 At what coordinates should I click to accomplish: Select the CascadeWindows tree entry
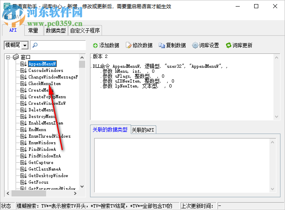point(46,71)
